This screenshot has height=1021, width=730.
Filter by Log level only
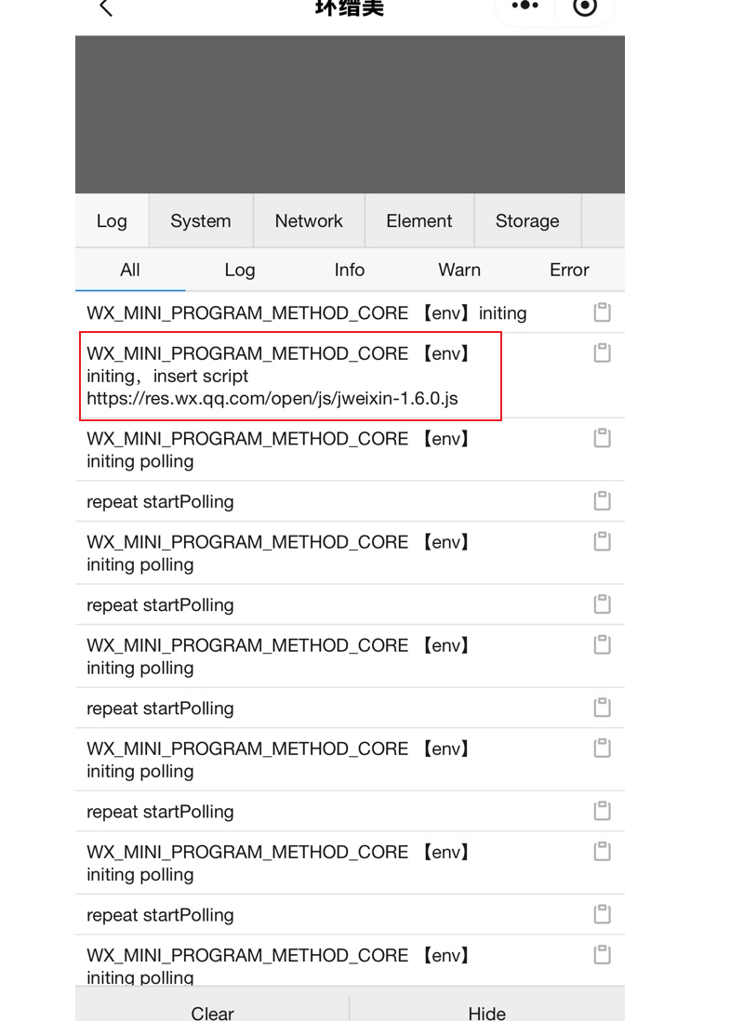[x=240, y=270]
